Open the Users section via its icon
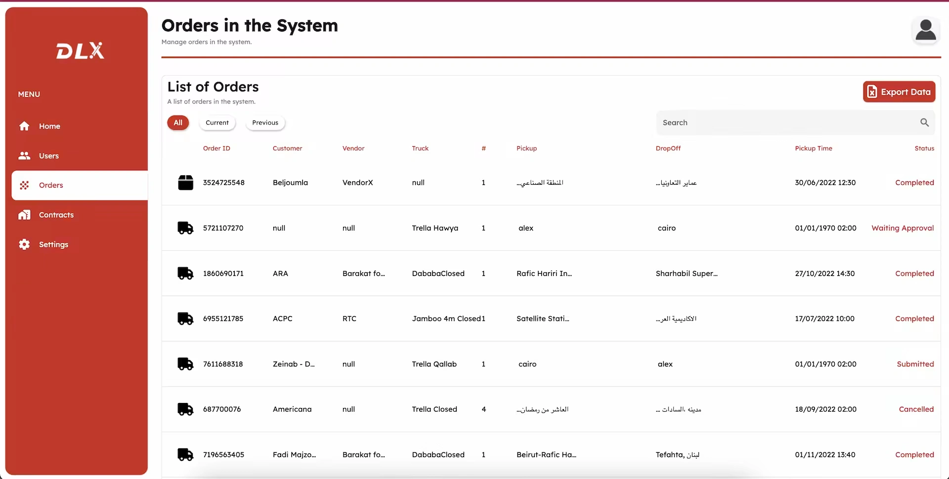The width and height of the screenshot is (949, 479). 24,156
